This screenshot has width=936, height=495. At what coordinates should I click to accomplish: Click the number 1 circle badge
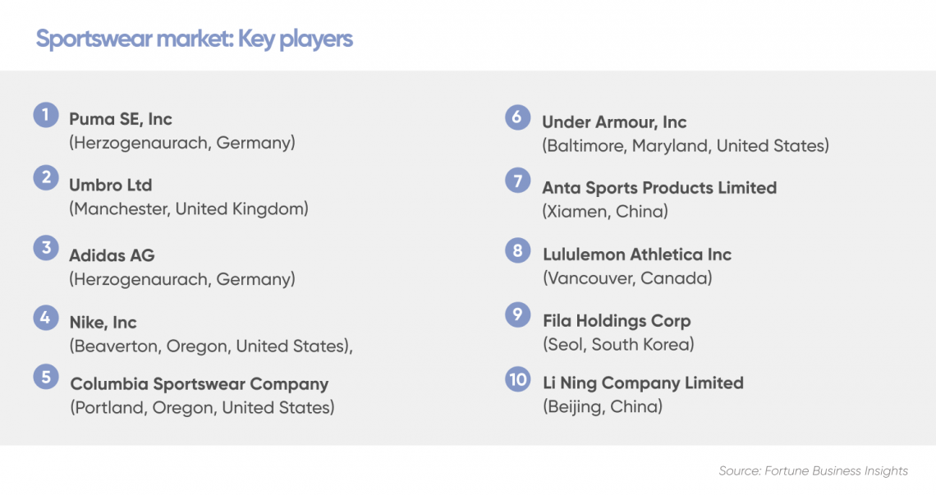(46, 115)
